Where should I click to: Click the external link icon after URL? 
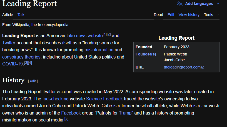point(203,67)
